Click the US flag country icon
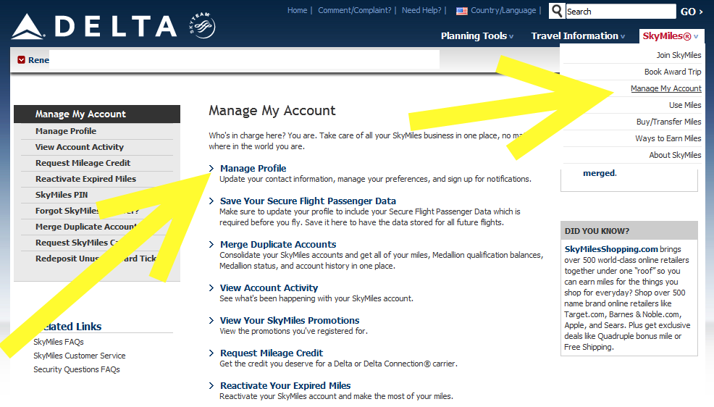Screen dimensions: 714x407 pyautogui.click(x=461, y=11)
